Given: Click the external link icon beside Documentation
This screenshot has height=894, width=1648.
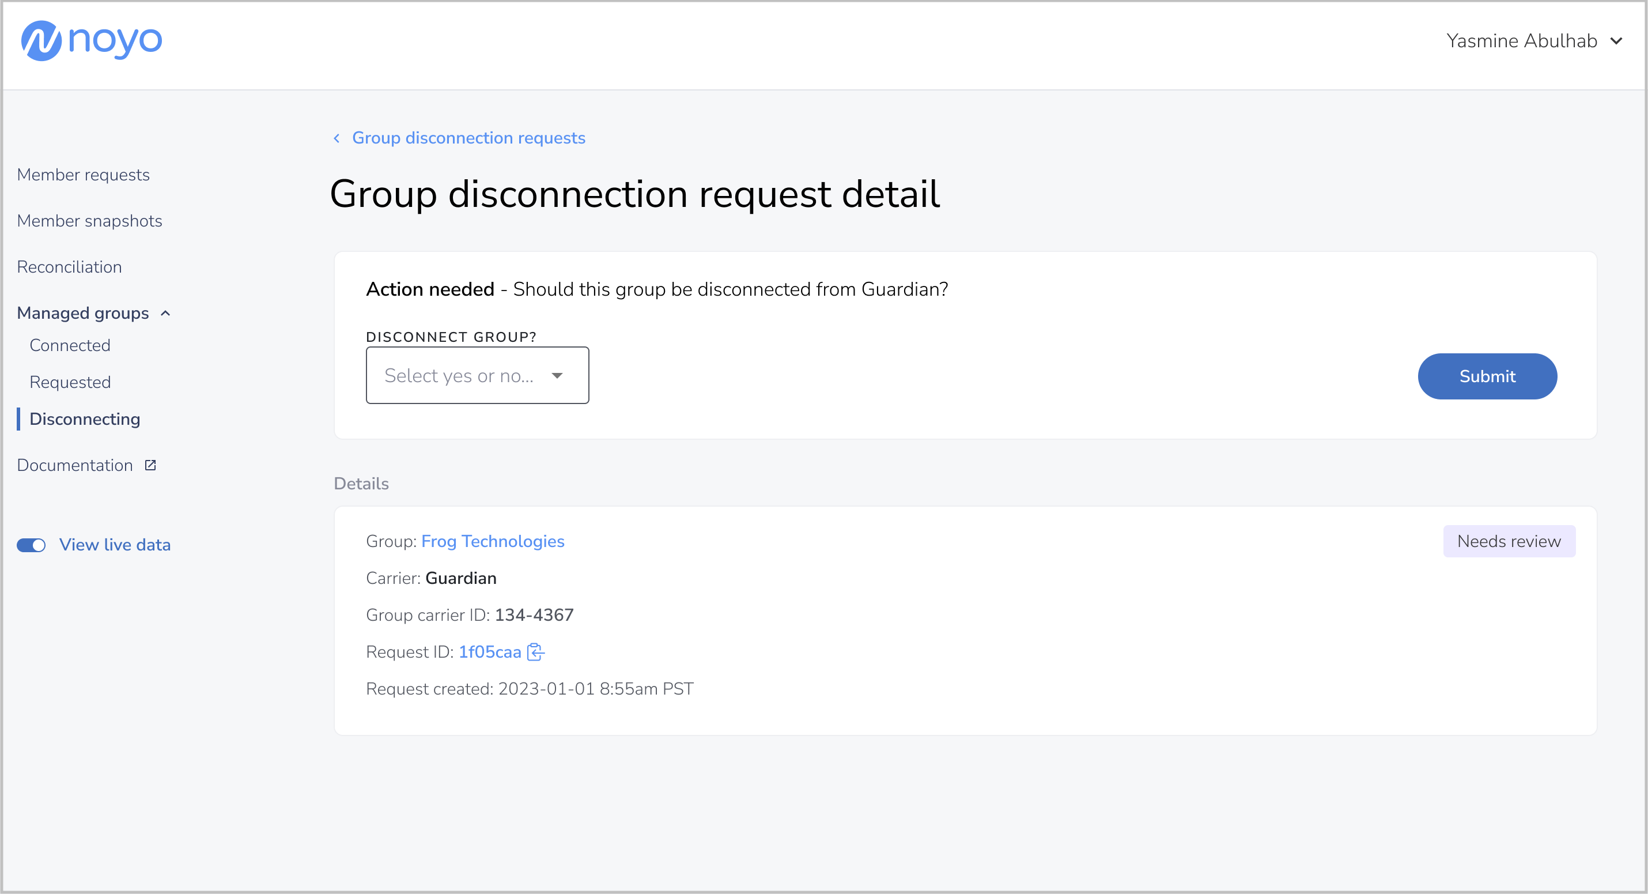Looking at the screenshot, I should coord(150,465).
